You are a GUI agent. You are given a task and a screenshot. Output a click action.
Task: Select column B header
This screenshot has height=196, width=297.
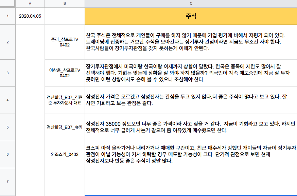65,4
